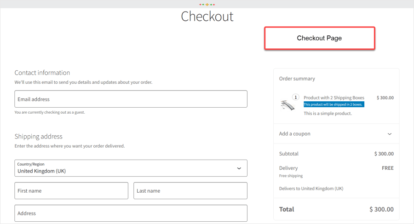Click the Free shipping delivery option text

(291, 176)
